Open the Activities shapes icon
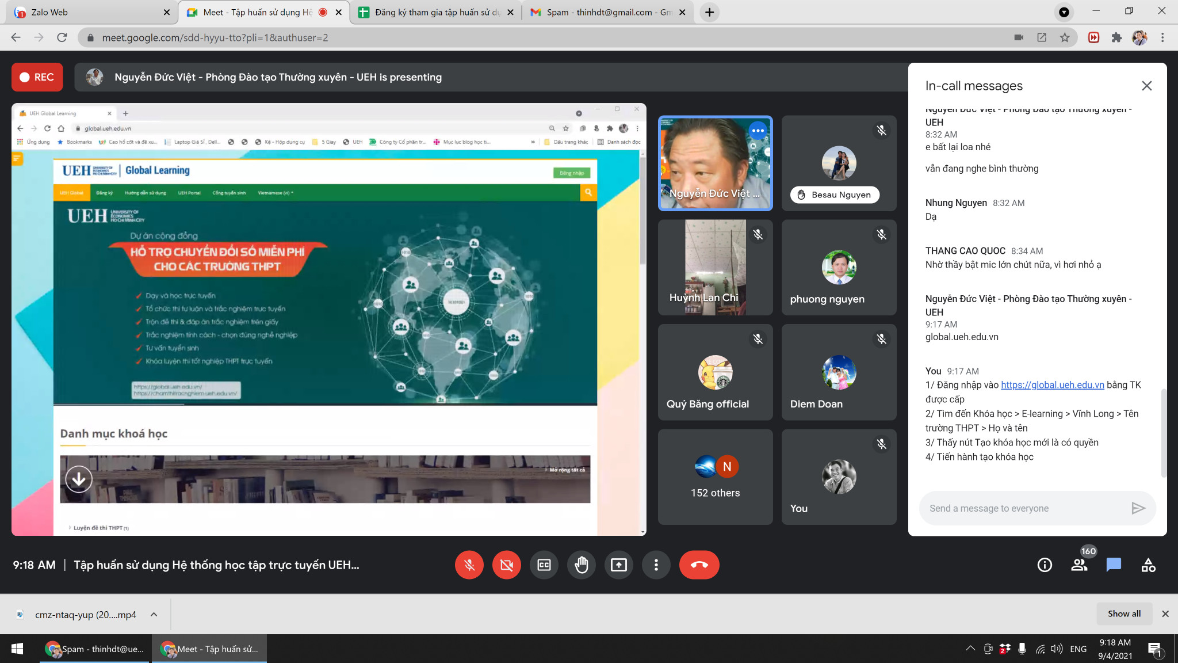The image size is (1178, 663). [x=1148, y=565]
